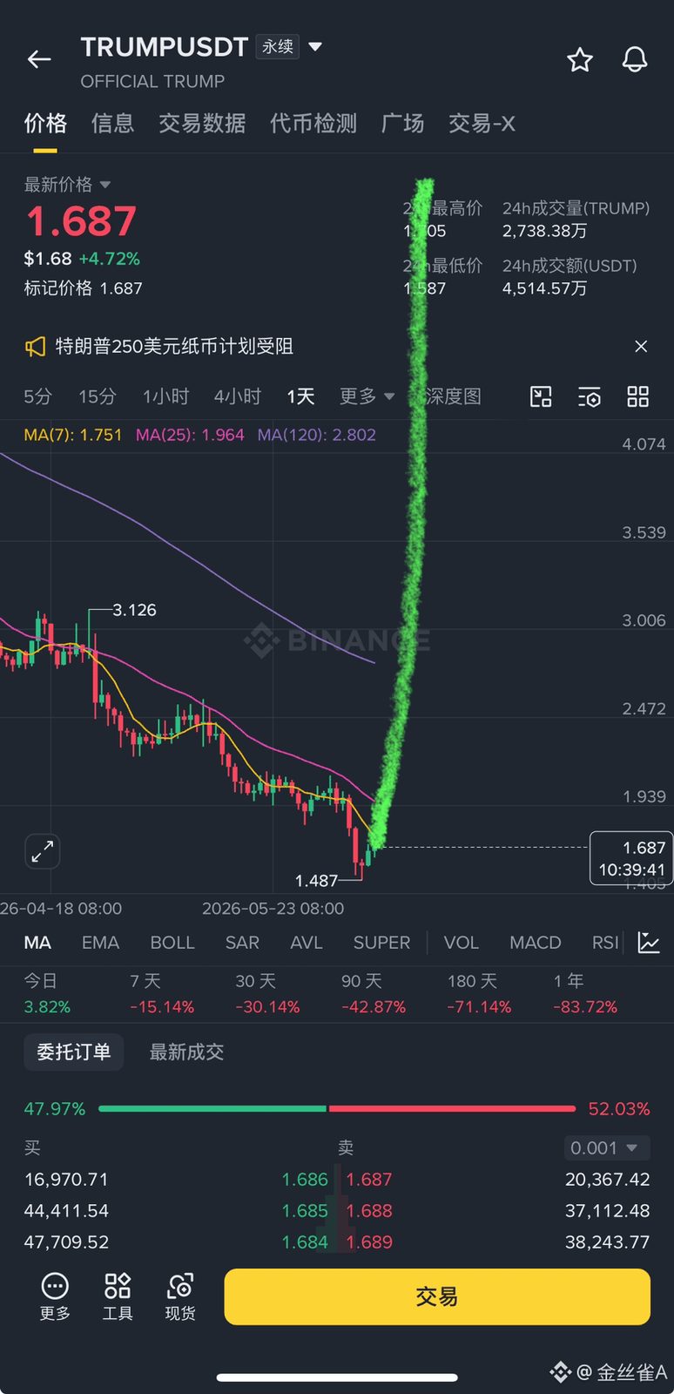The image size is (674, 1394).
Task: Click the 1 年 -83.72% performance
Action: (585, 994)
